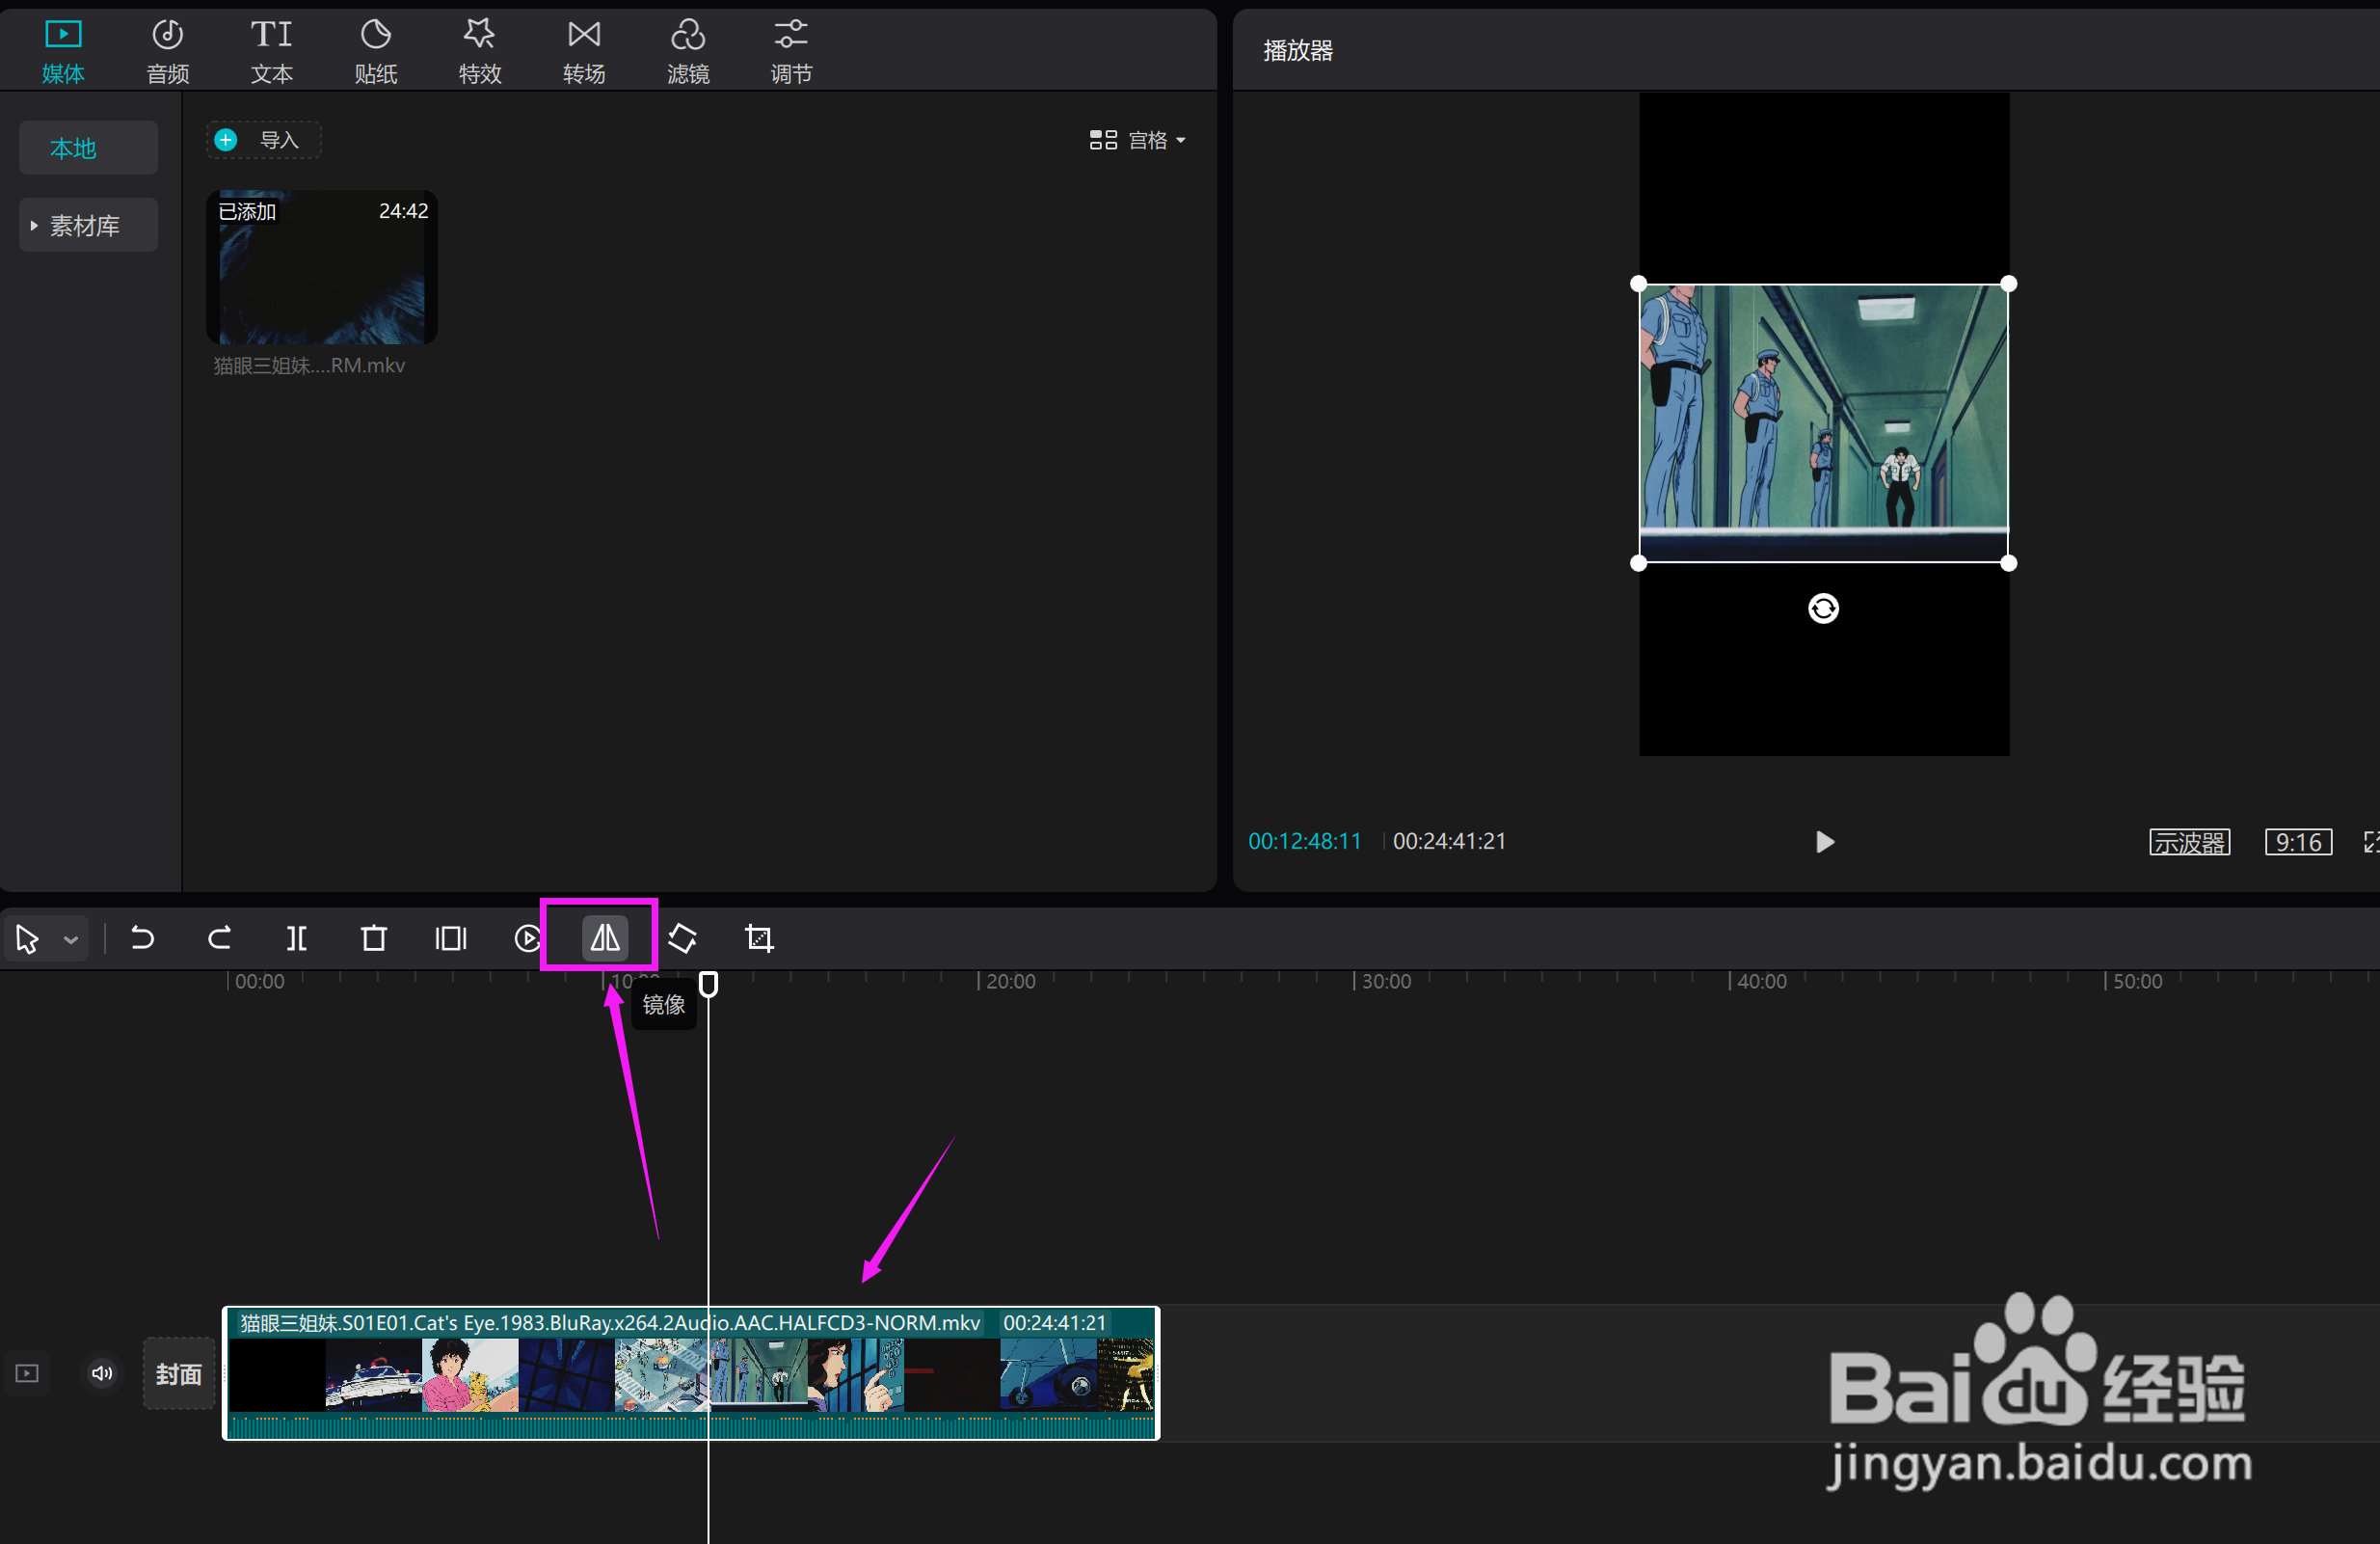Click the playhead marker on the ruler
This screenshot has height=1544, width=2380.
point(708,985)
